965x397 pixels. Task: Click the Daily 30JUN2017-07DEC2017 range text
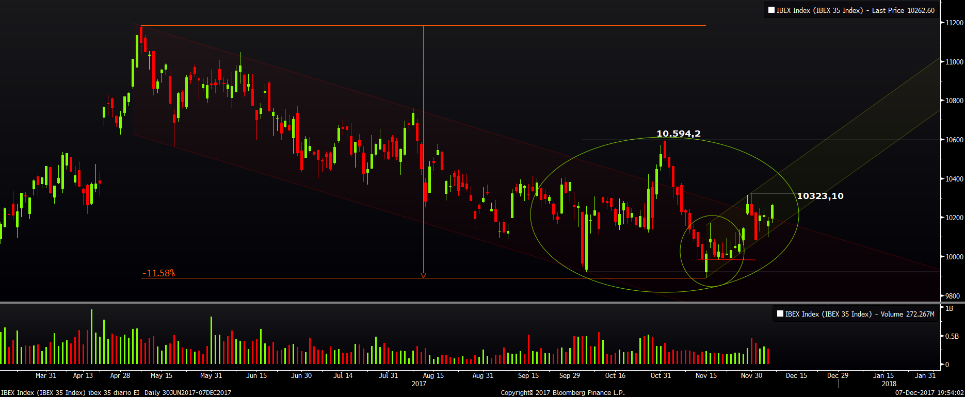tap(188, 393)
